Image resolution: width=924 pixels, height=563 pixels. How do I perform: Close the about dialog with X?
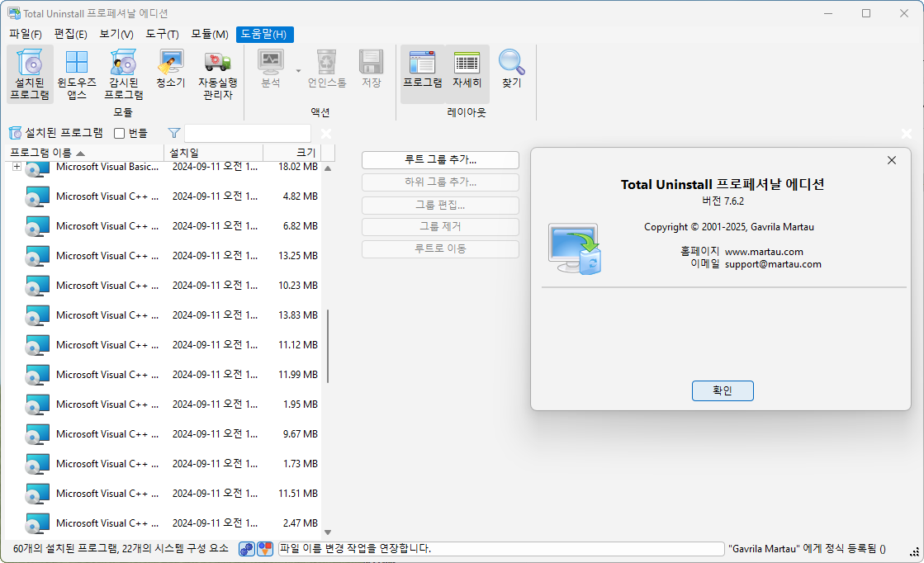pos(892,160)
